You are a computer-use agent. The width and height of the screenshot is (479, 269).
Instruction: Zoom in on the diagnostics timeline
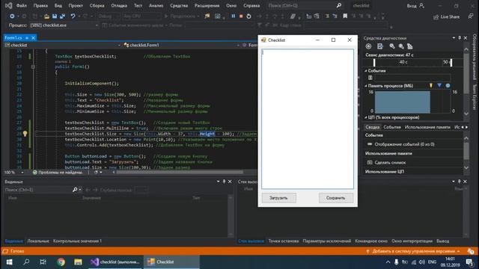392,46
